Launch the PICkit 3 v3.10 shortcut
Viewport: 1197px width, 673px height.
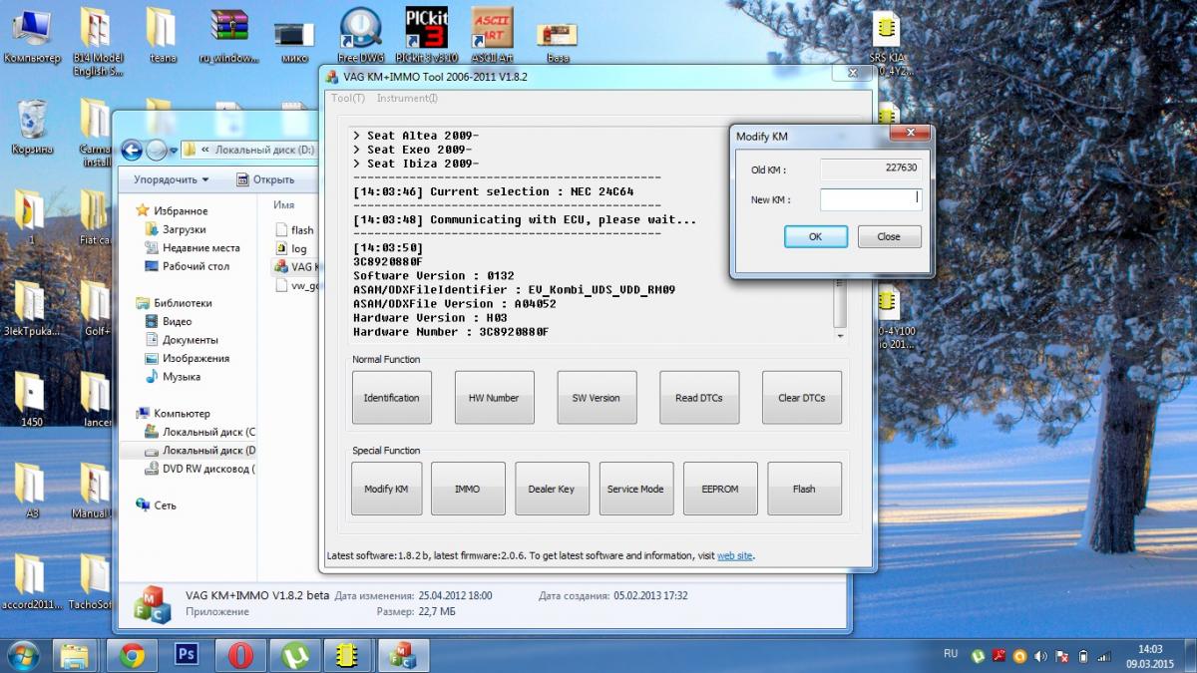point(426,36)
